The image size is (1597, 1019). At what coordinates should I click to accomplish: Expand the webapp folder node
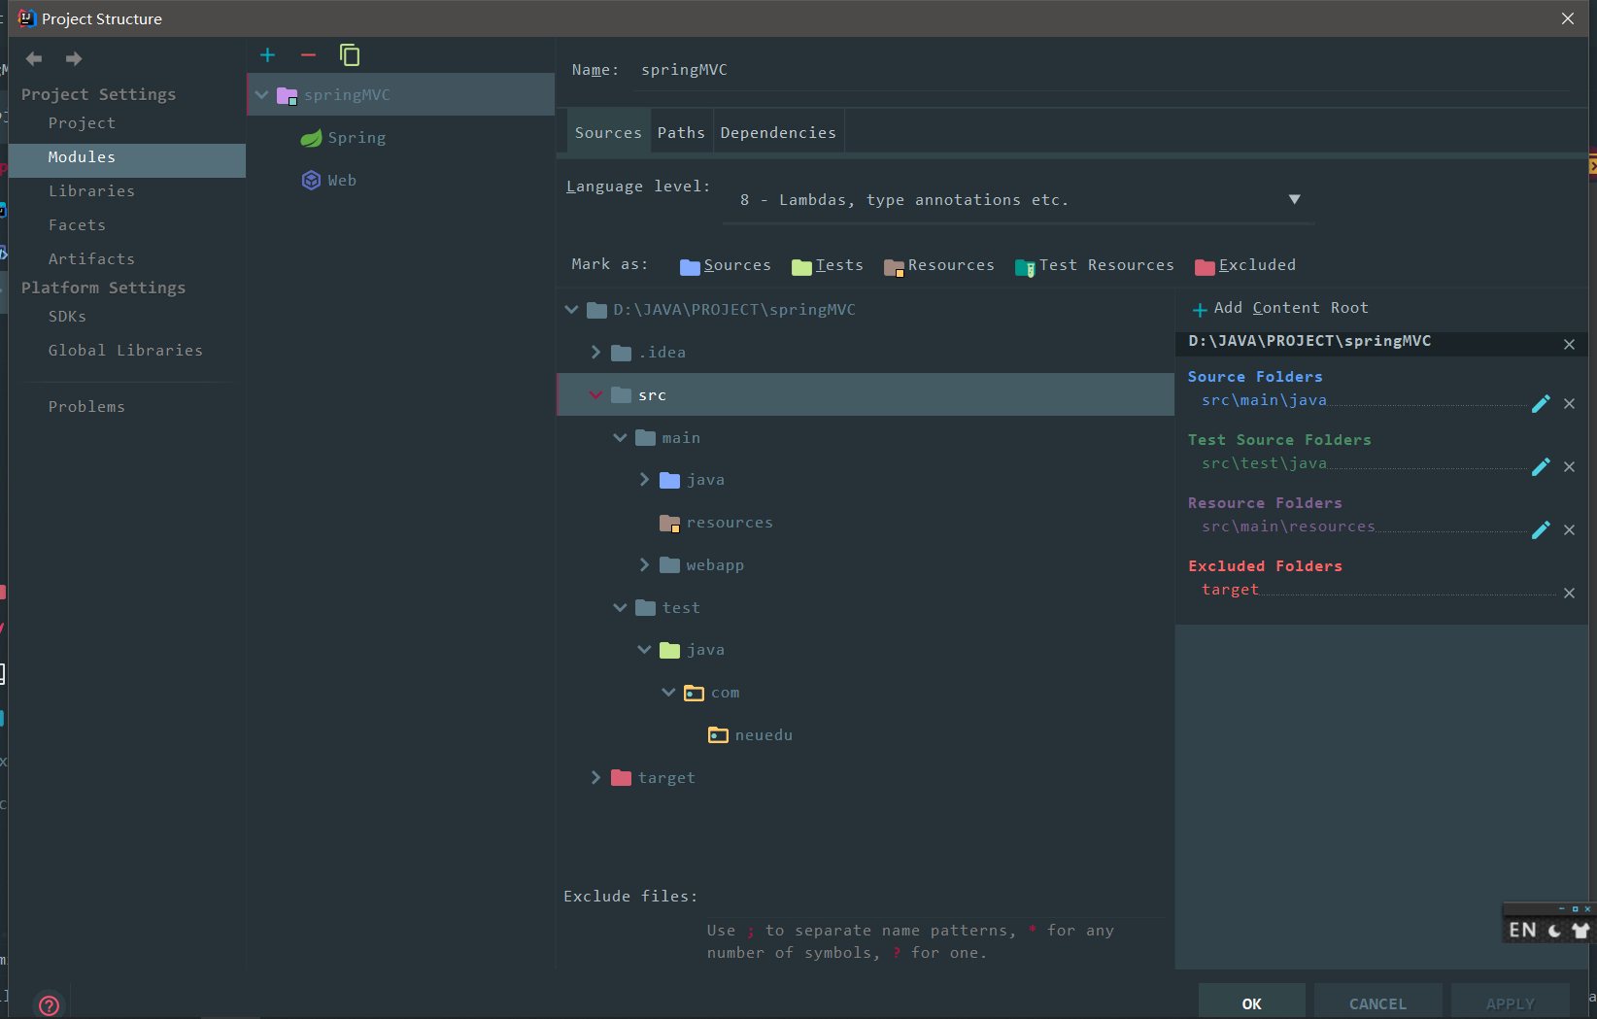coord(644,565)
